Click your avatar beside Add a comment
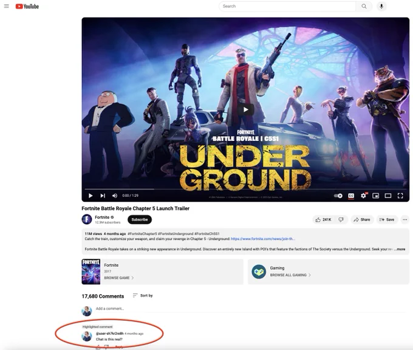Screen dimensions: 413x350 coord(87,311)
